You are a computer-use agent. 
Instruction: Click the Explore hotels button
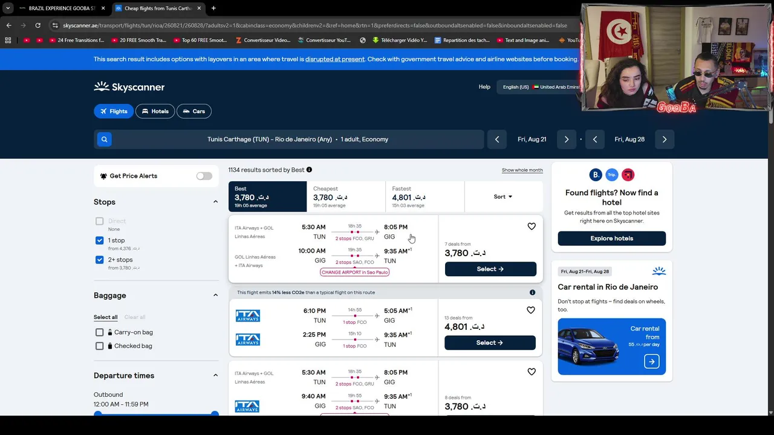coord(612,238)
